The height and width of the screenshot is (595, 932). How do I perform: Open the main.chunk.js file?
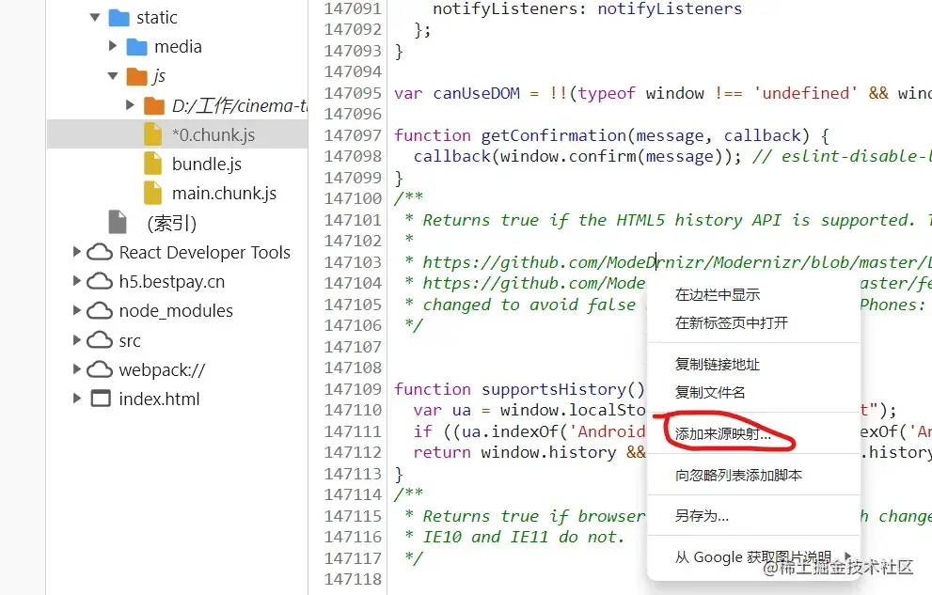point(224,193)
